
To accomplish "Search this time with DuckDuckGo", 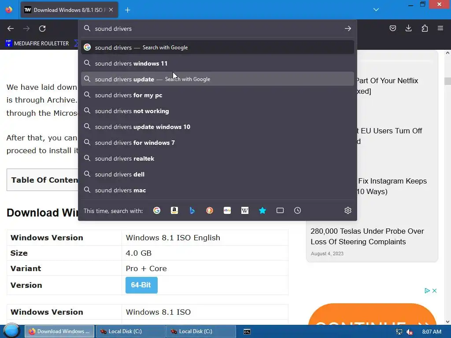I will [x=210, y=210].
